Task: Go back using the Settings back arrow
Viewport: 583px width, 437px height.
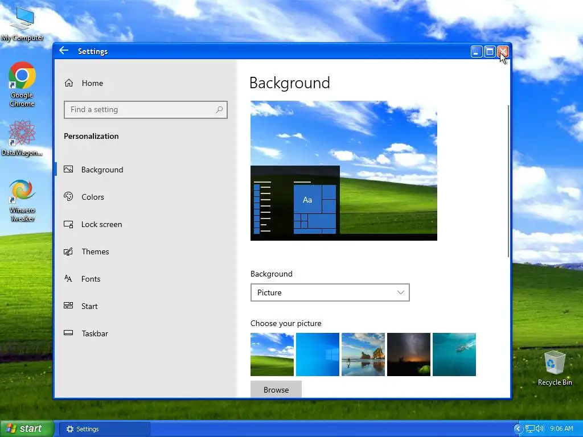Action: (64, 51)
